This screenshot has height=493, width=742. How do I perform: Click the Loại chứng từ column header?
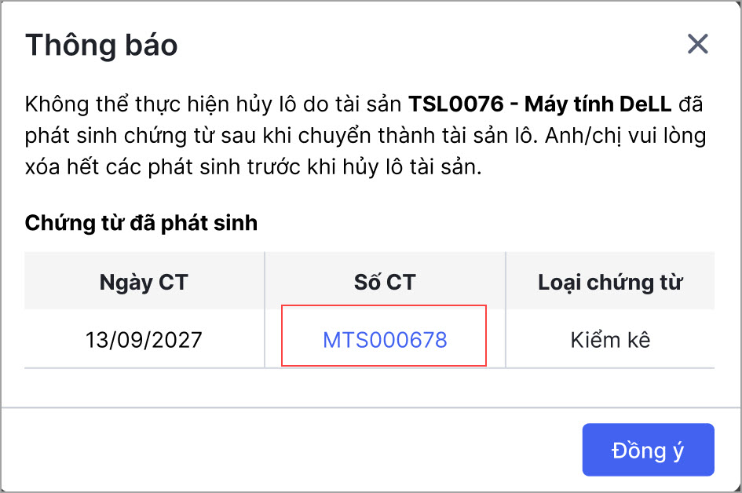click(610, 283)
